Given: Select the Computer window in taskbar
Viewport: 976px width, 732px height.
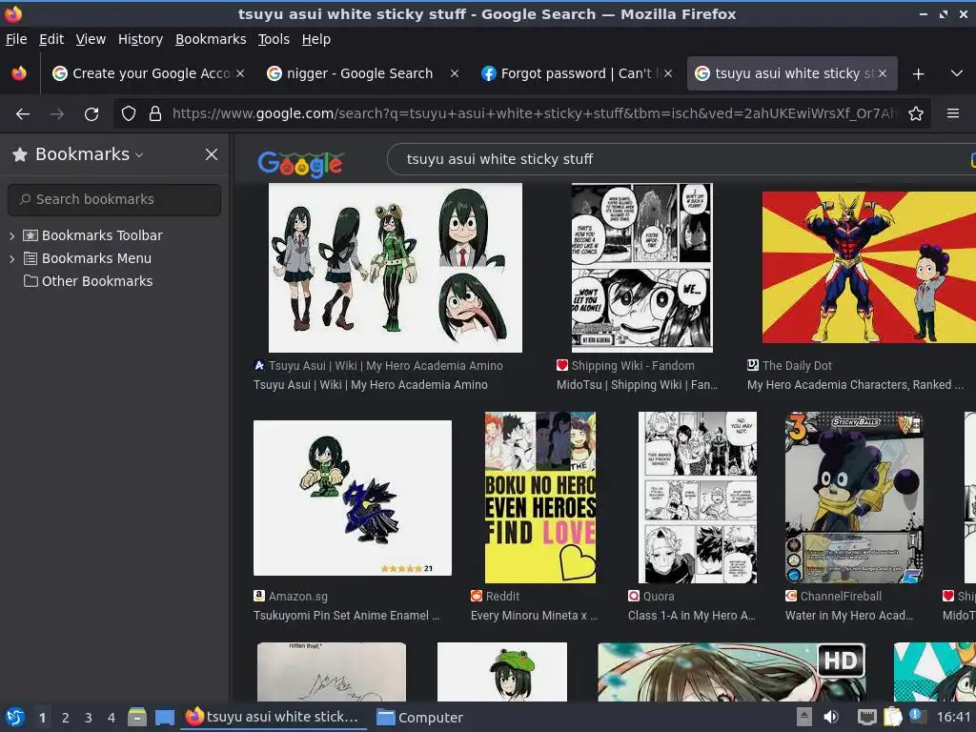Looking at the screenshot, I should [420, 718].
